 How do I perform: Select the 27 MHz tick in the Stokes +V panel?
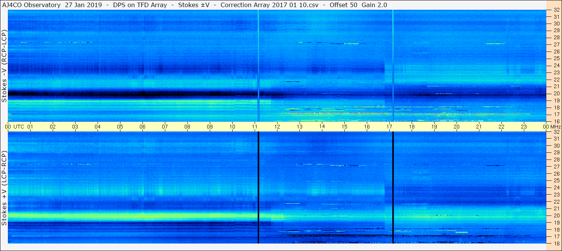tap(556, 167)
